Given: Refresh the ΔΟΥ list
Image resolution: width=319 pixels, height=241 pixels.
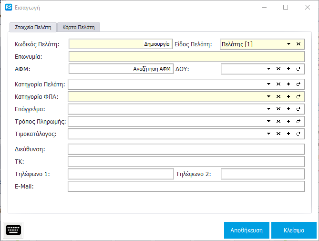Looking at the screenshot, I should point(298,69).
